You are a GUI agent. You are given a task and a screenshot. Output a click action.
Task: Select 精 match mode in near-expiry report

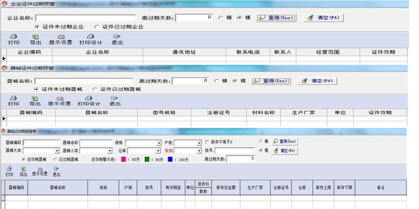[261, 141]
